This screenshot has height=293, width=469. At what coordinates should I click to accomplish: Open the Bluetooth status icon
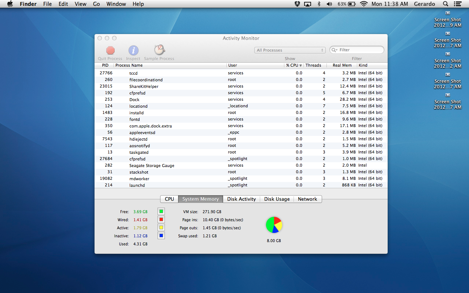319,4
